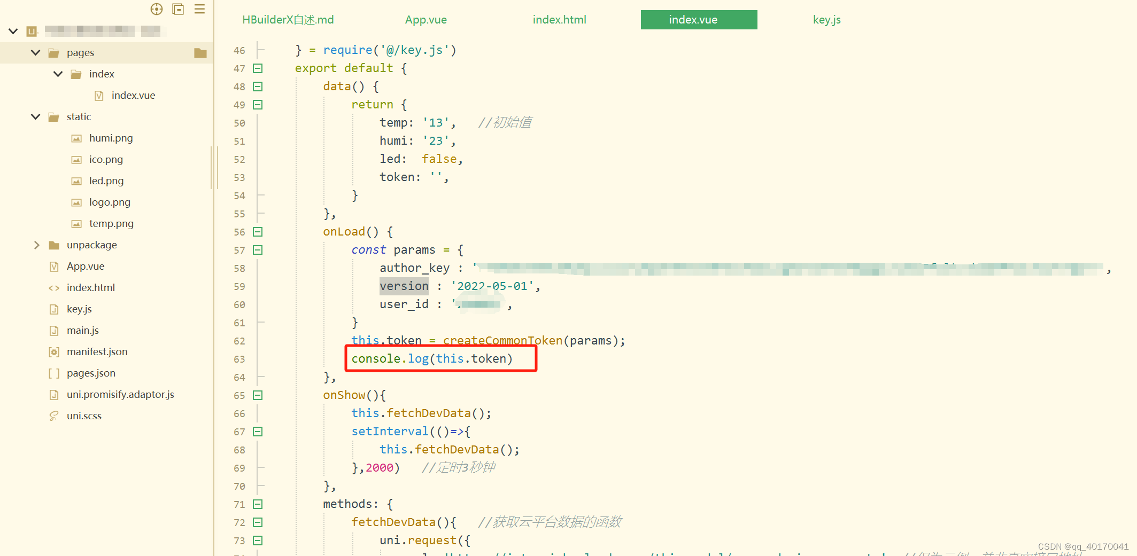Viewport: 1137px width, 556px height.
Task: Click 'createCommonToken' on line 62
Action: [x=502, y=341]
